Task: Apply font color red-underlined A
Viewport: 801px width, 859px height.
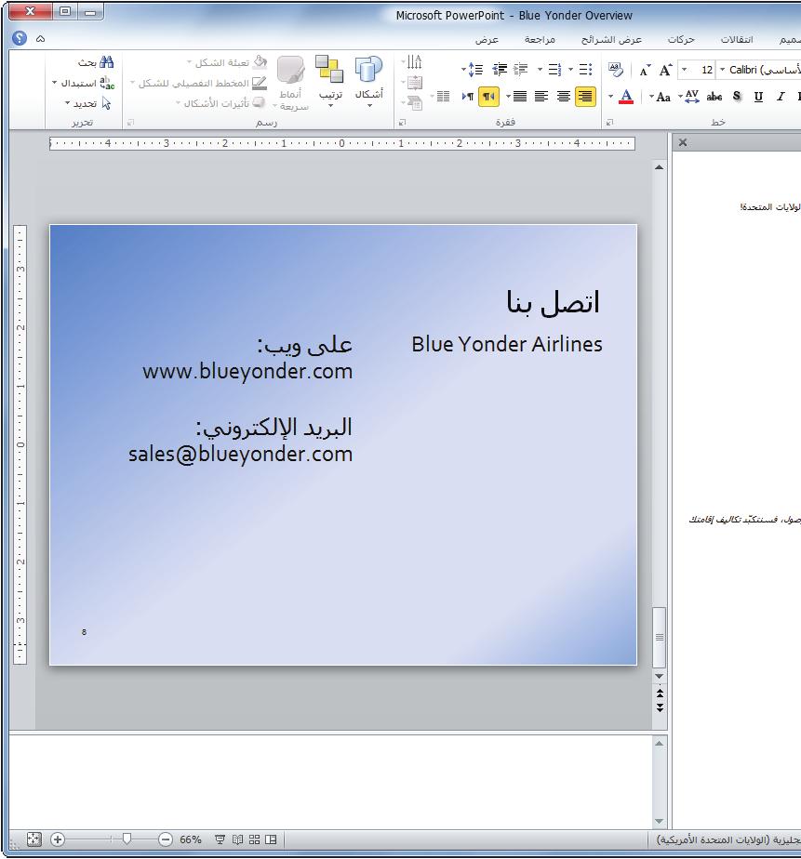Action: tap(625, 97)
